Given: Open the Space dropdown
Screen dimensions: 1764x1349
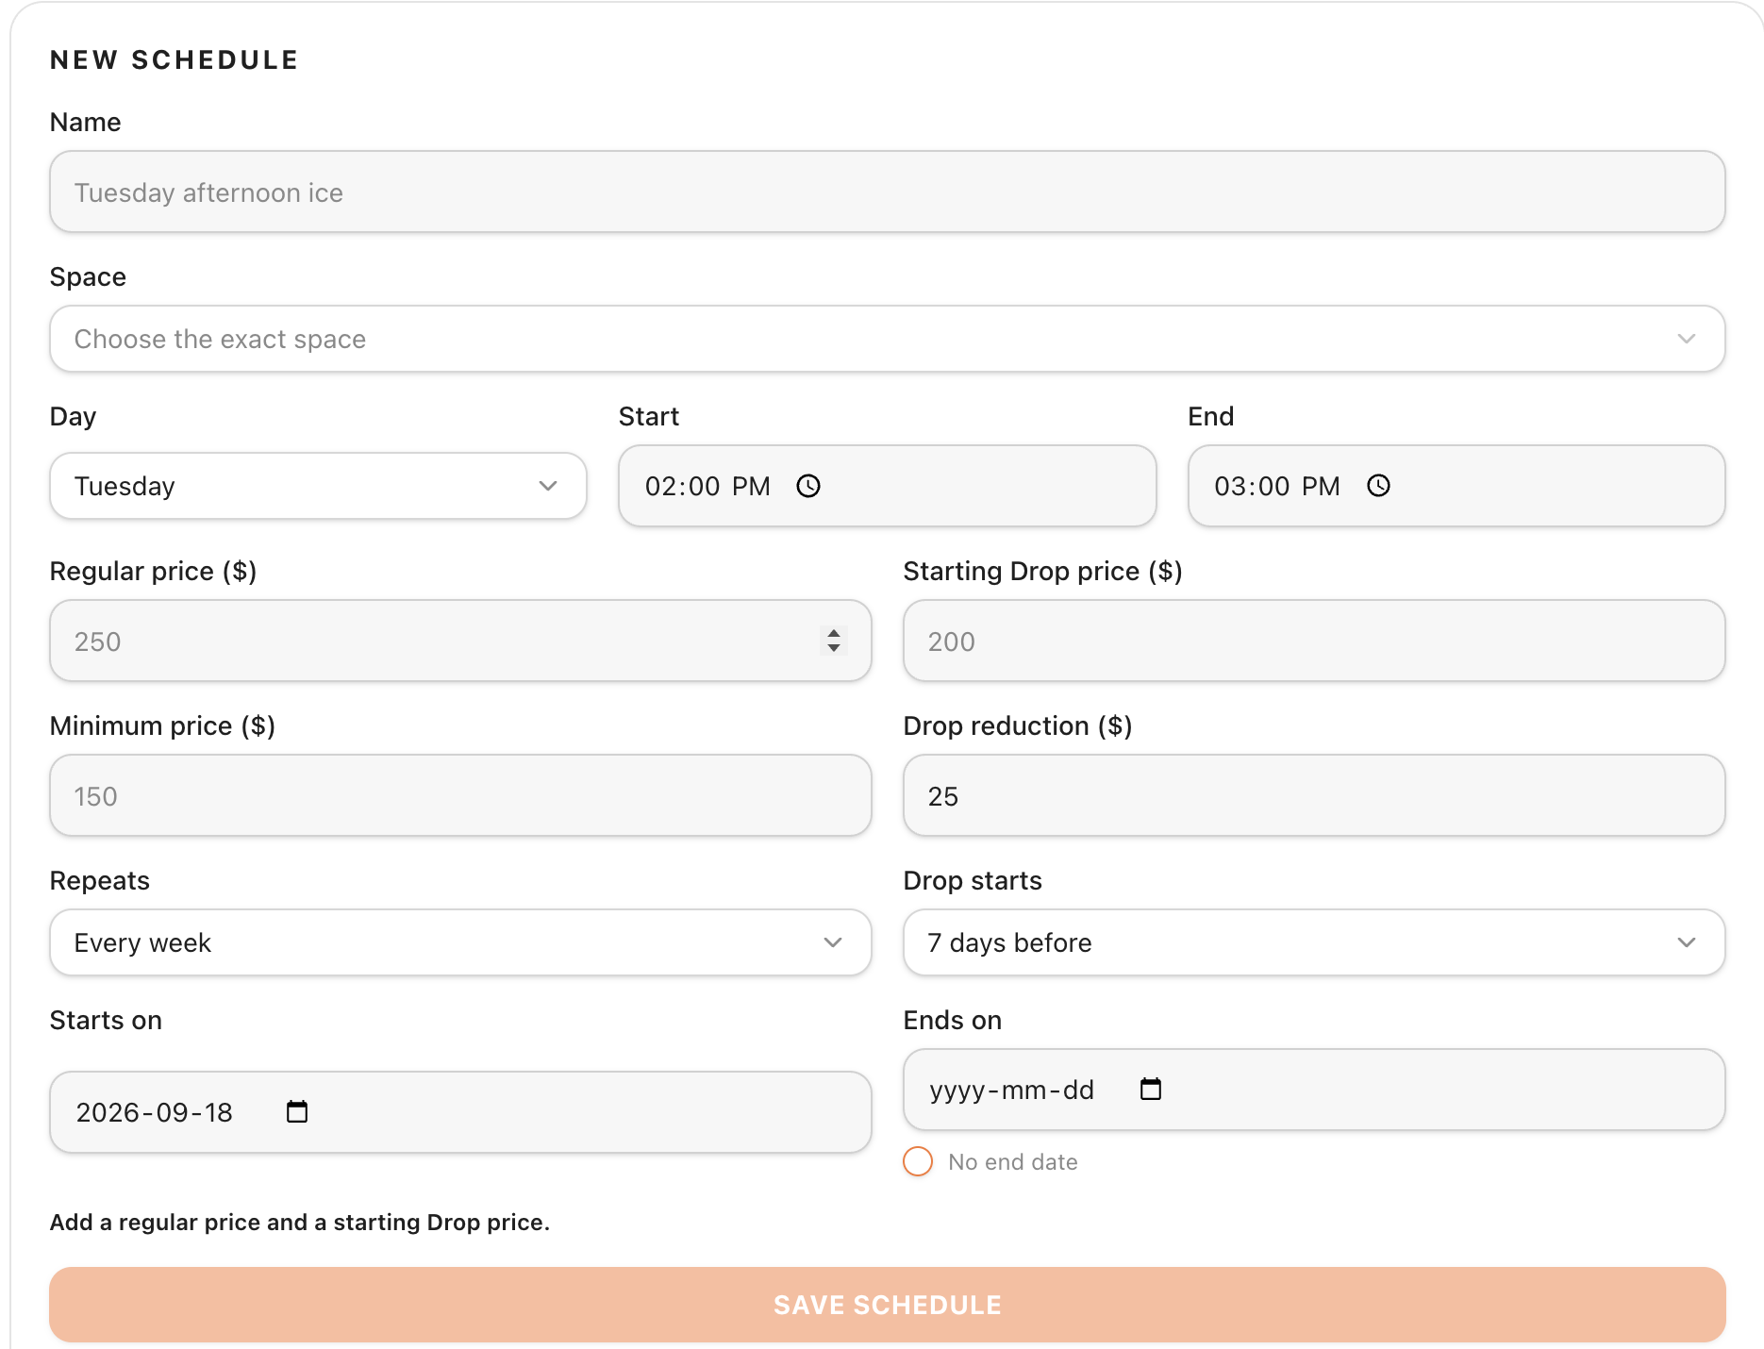Looking at the screenshot, I should (x=888, y=339).
